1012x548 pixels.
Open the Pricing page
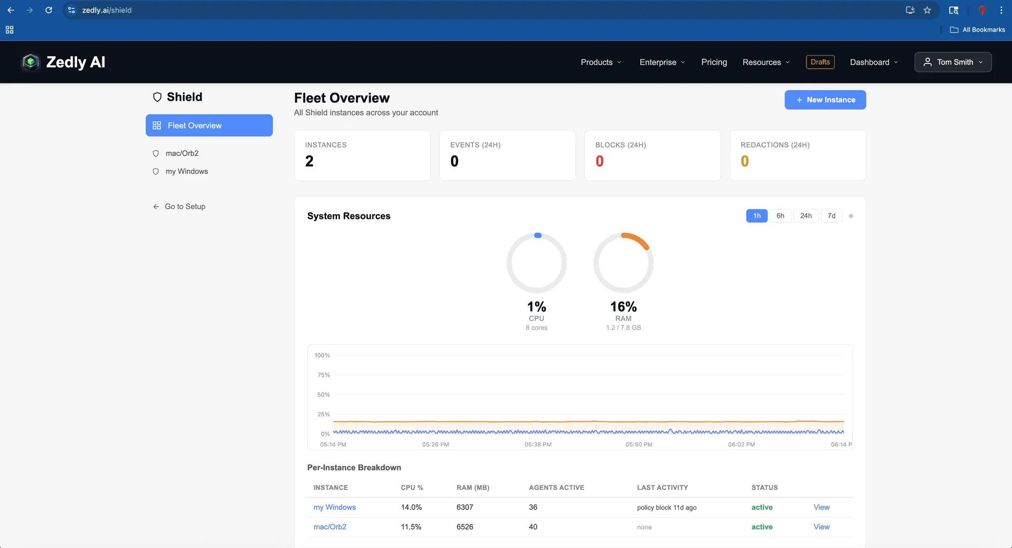[714, 62]
